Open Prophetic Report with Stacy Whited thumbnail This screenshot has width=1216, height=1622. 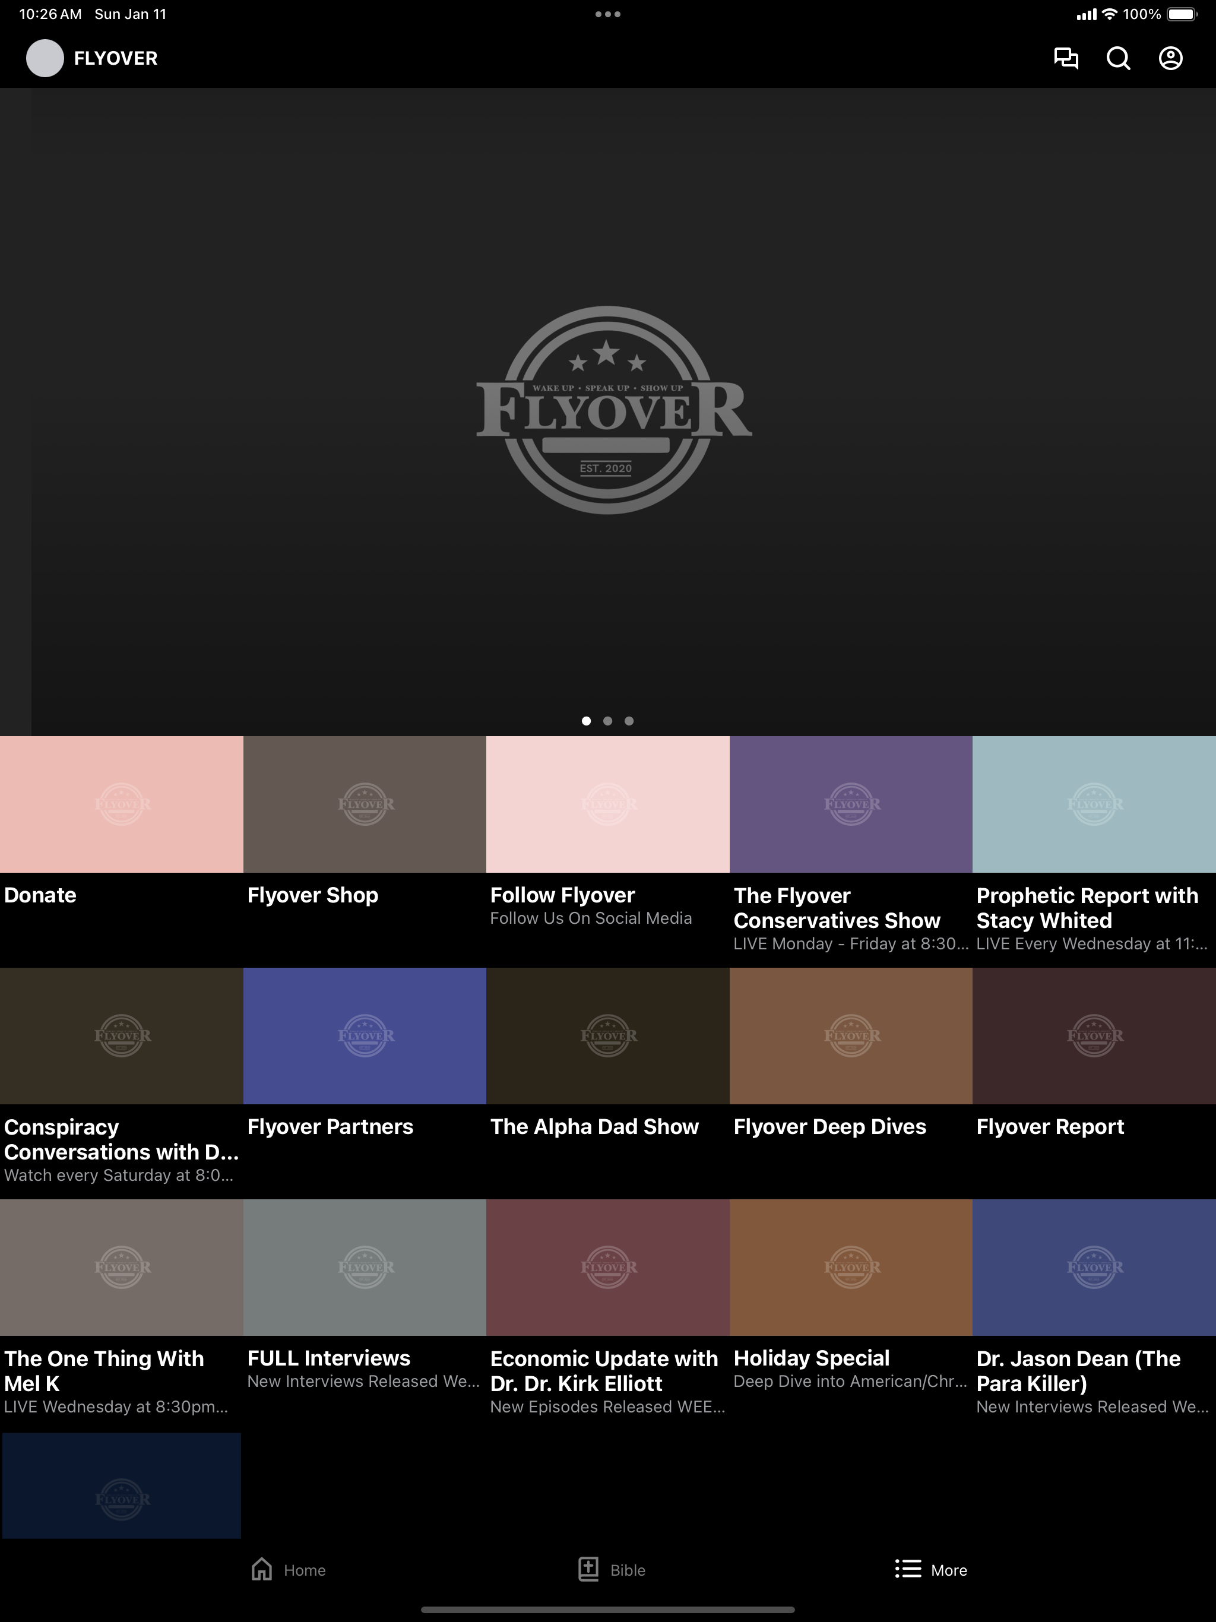pos(1094,804)
